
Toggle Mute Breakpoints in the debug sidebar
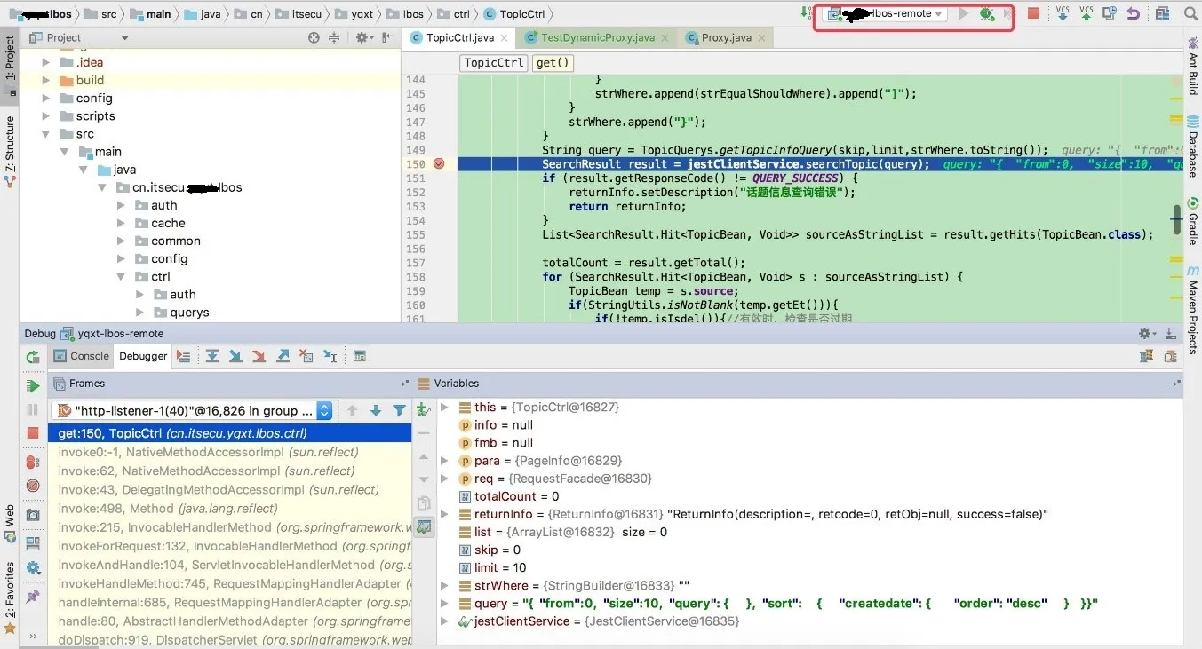coord(33,486)
